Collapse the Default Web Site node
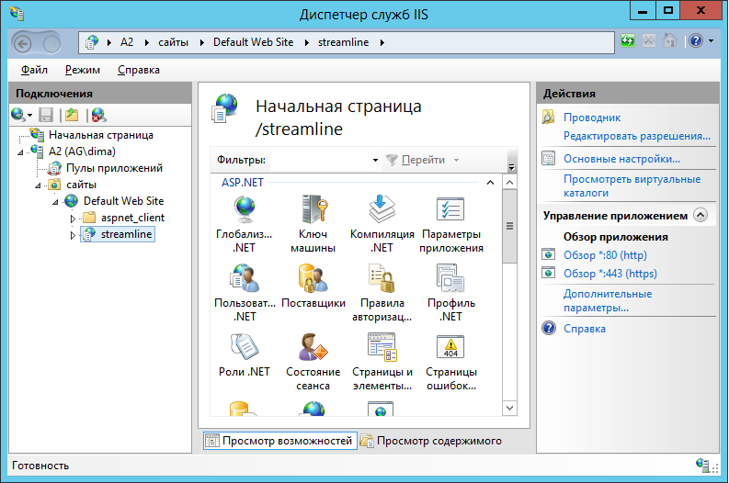This screenshot has width=729, height=483. pyautogui.click(x=55, y=202)
